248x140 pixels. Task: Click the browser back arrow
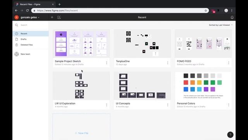(16, 10)
